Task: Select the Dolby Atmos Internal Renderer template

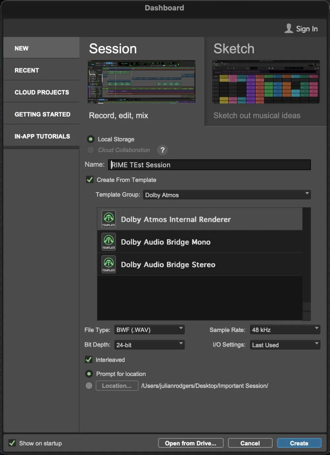Action: coord(200,219)
